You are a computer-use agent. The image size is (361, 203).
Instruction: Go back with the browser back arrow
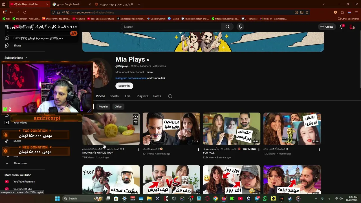tap(11, 12)
